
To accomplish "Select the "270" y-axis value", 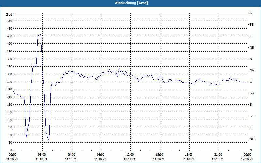I will coord(10,82).
